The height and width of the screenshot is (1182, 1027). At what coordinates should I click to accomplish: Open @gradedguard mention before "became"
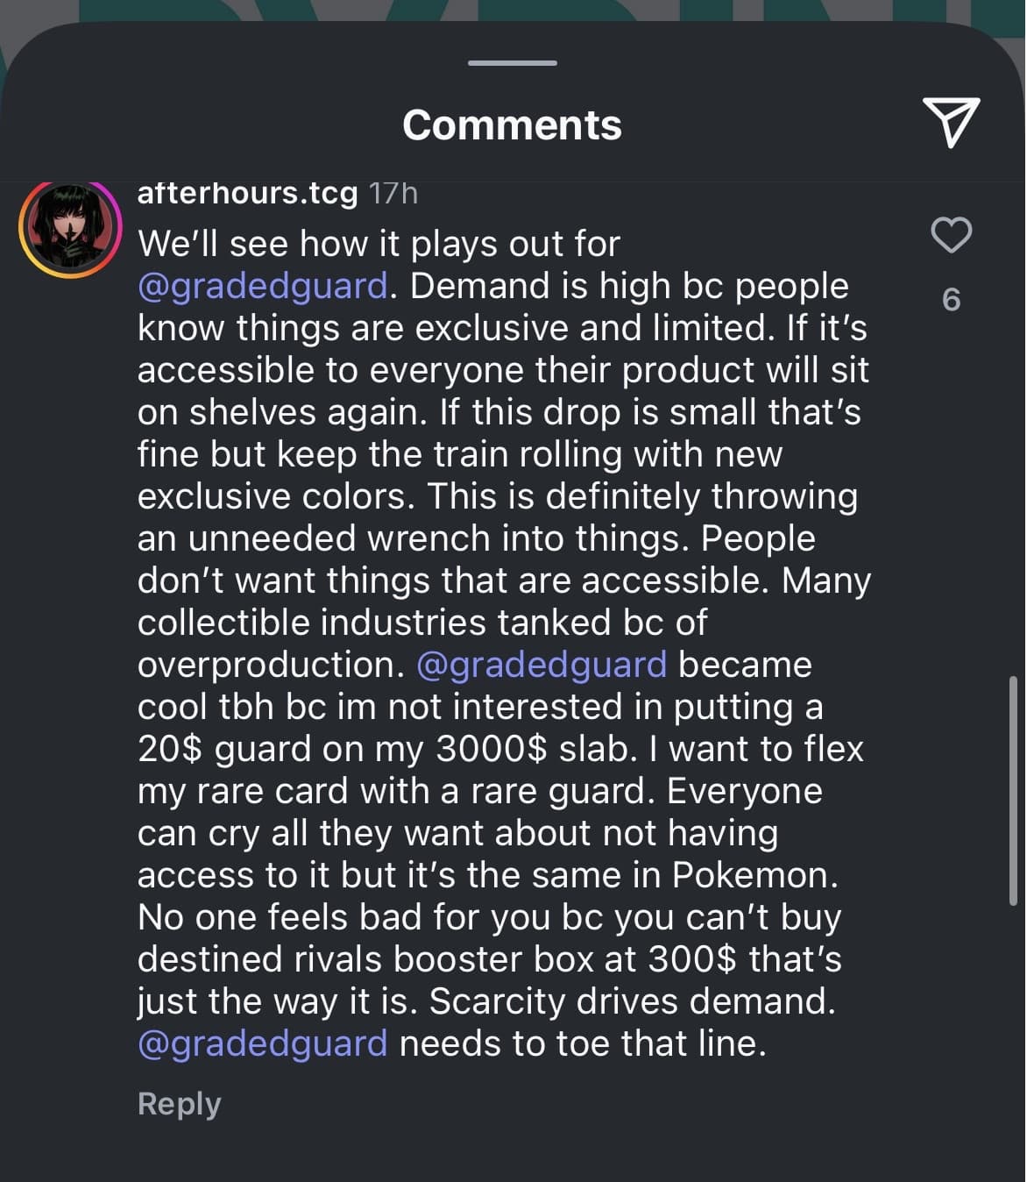tap(541, 665)
